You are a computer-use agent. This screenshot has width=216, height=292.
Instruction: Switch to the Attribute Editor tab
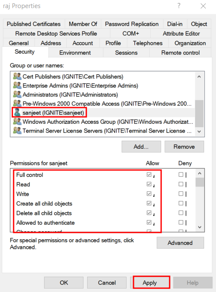tap(181, 34)
